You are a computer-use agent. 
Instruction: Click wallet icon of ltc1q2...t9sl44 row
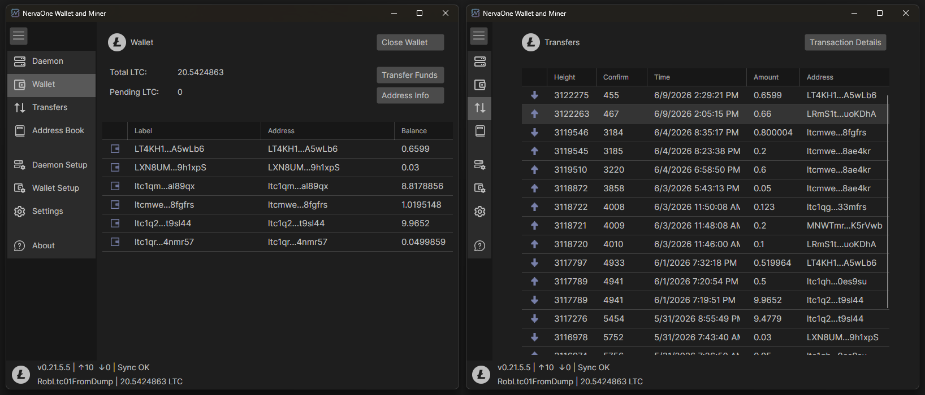pos(115,223)
